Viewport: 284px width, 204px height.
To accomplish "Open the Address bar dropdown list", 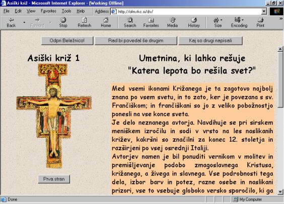I will [x=264, y=12].
